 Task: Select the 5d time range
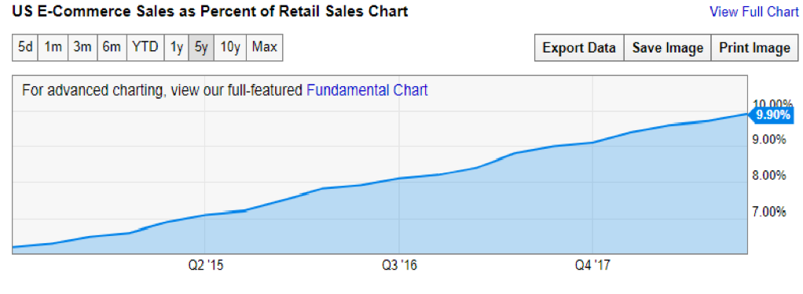pyautogui.click(x=25, y=48)
